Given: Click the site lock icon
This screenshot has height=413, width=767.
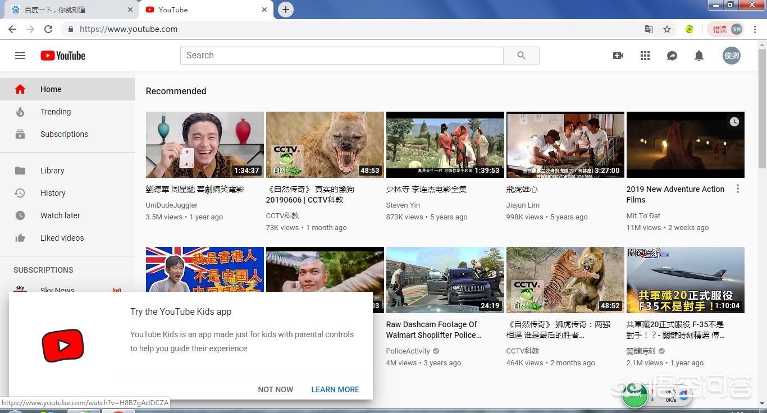Looking at the screenshot, I should pos(70,29).
